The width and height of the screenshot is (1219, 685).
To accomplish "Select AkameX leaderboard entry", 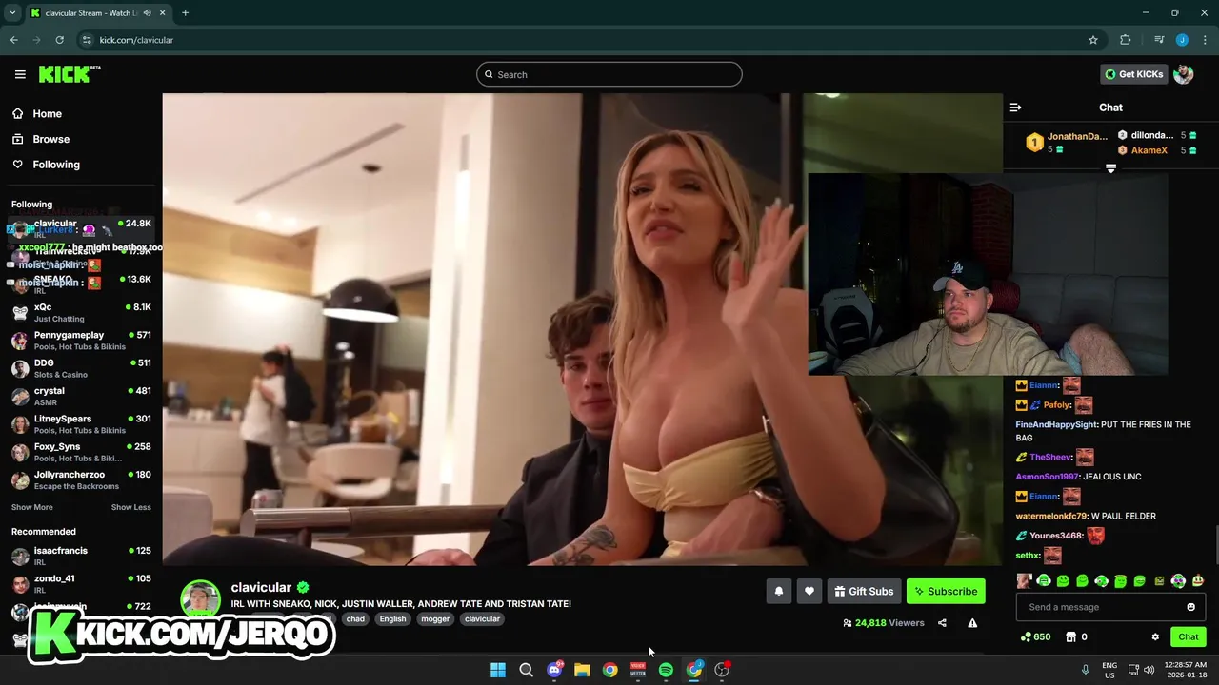I will point(1157,150).
